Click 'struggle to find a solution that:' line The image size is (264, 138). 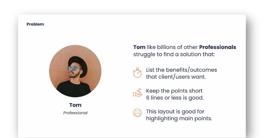coord(174,55)
